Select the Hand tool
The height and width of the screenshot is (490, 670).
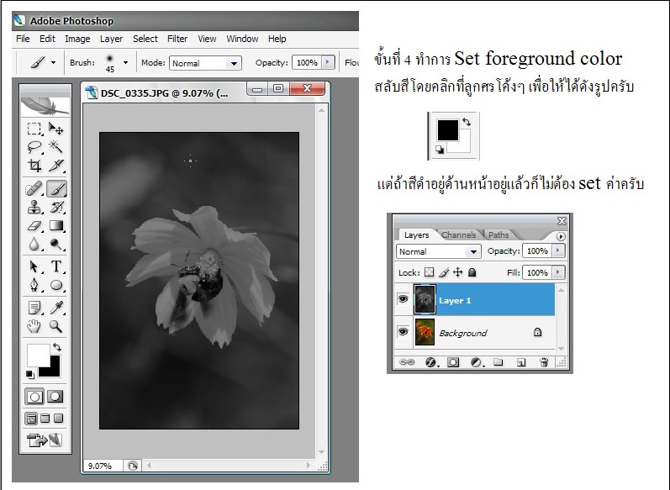tap(34, 326)
